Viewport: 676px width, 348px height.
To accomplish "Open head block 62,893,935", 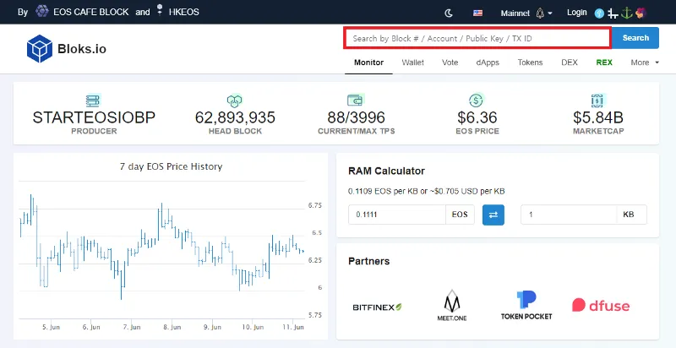I will [x=235, y=117].
